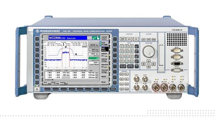Screen dimensions: 215x118
Task: Click the hand pointer icon in title bar
Action: (x=98, y=38)
